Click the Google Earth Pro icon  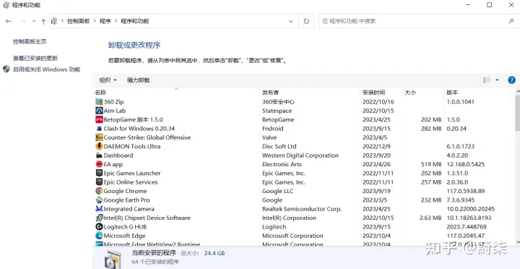coord(99,200)
